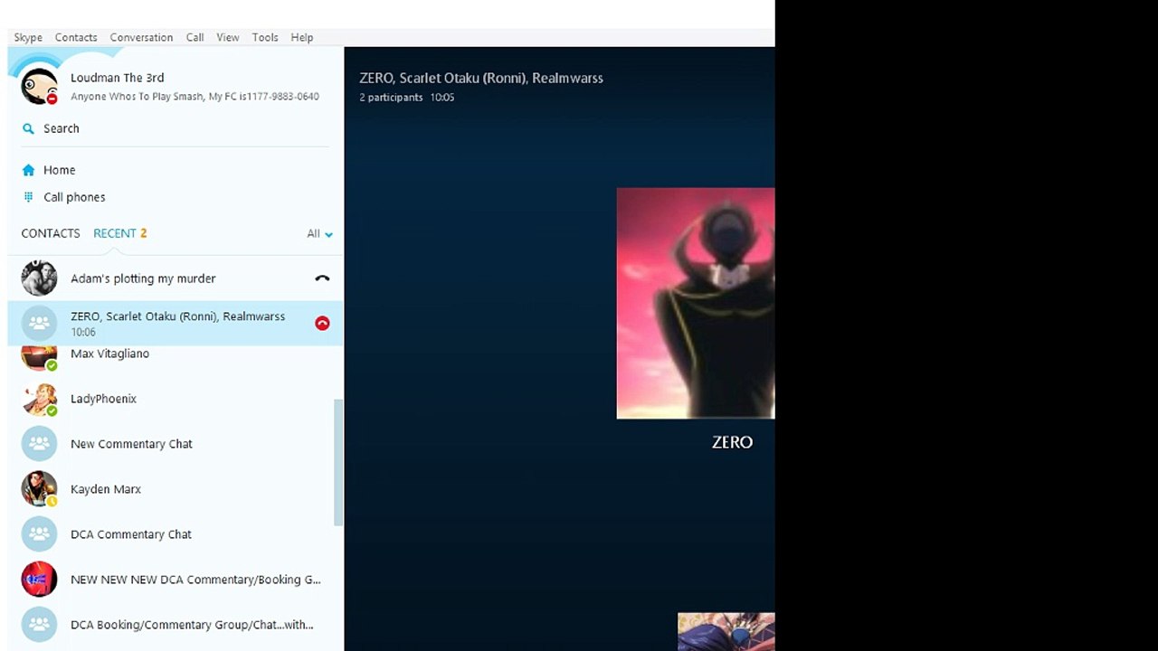Click LadyPhoenix's avatar

pos(39,399)
